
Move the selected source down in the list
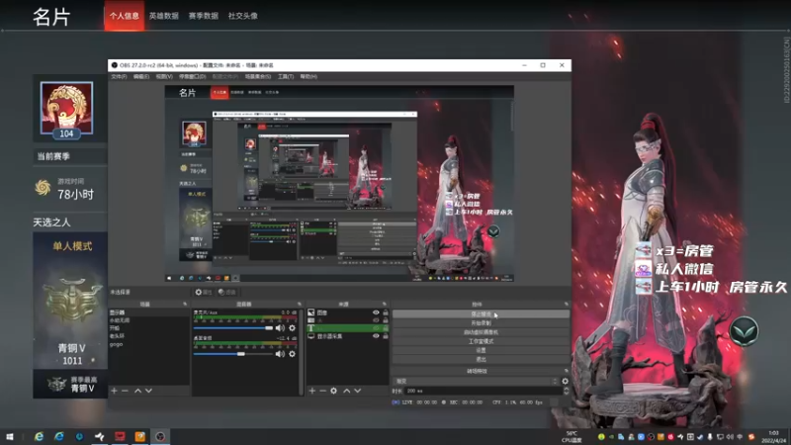(x=358, y=391)
